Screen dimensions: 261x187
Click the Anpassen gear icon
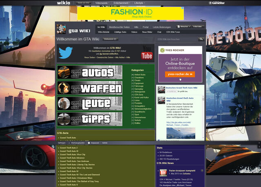pyautogui.click(x=89, y=143)
